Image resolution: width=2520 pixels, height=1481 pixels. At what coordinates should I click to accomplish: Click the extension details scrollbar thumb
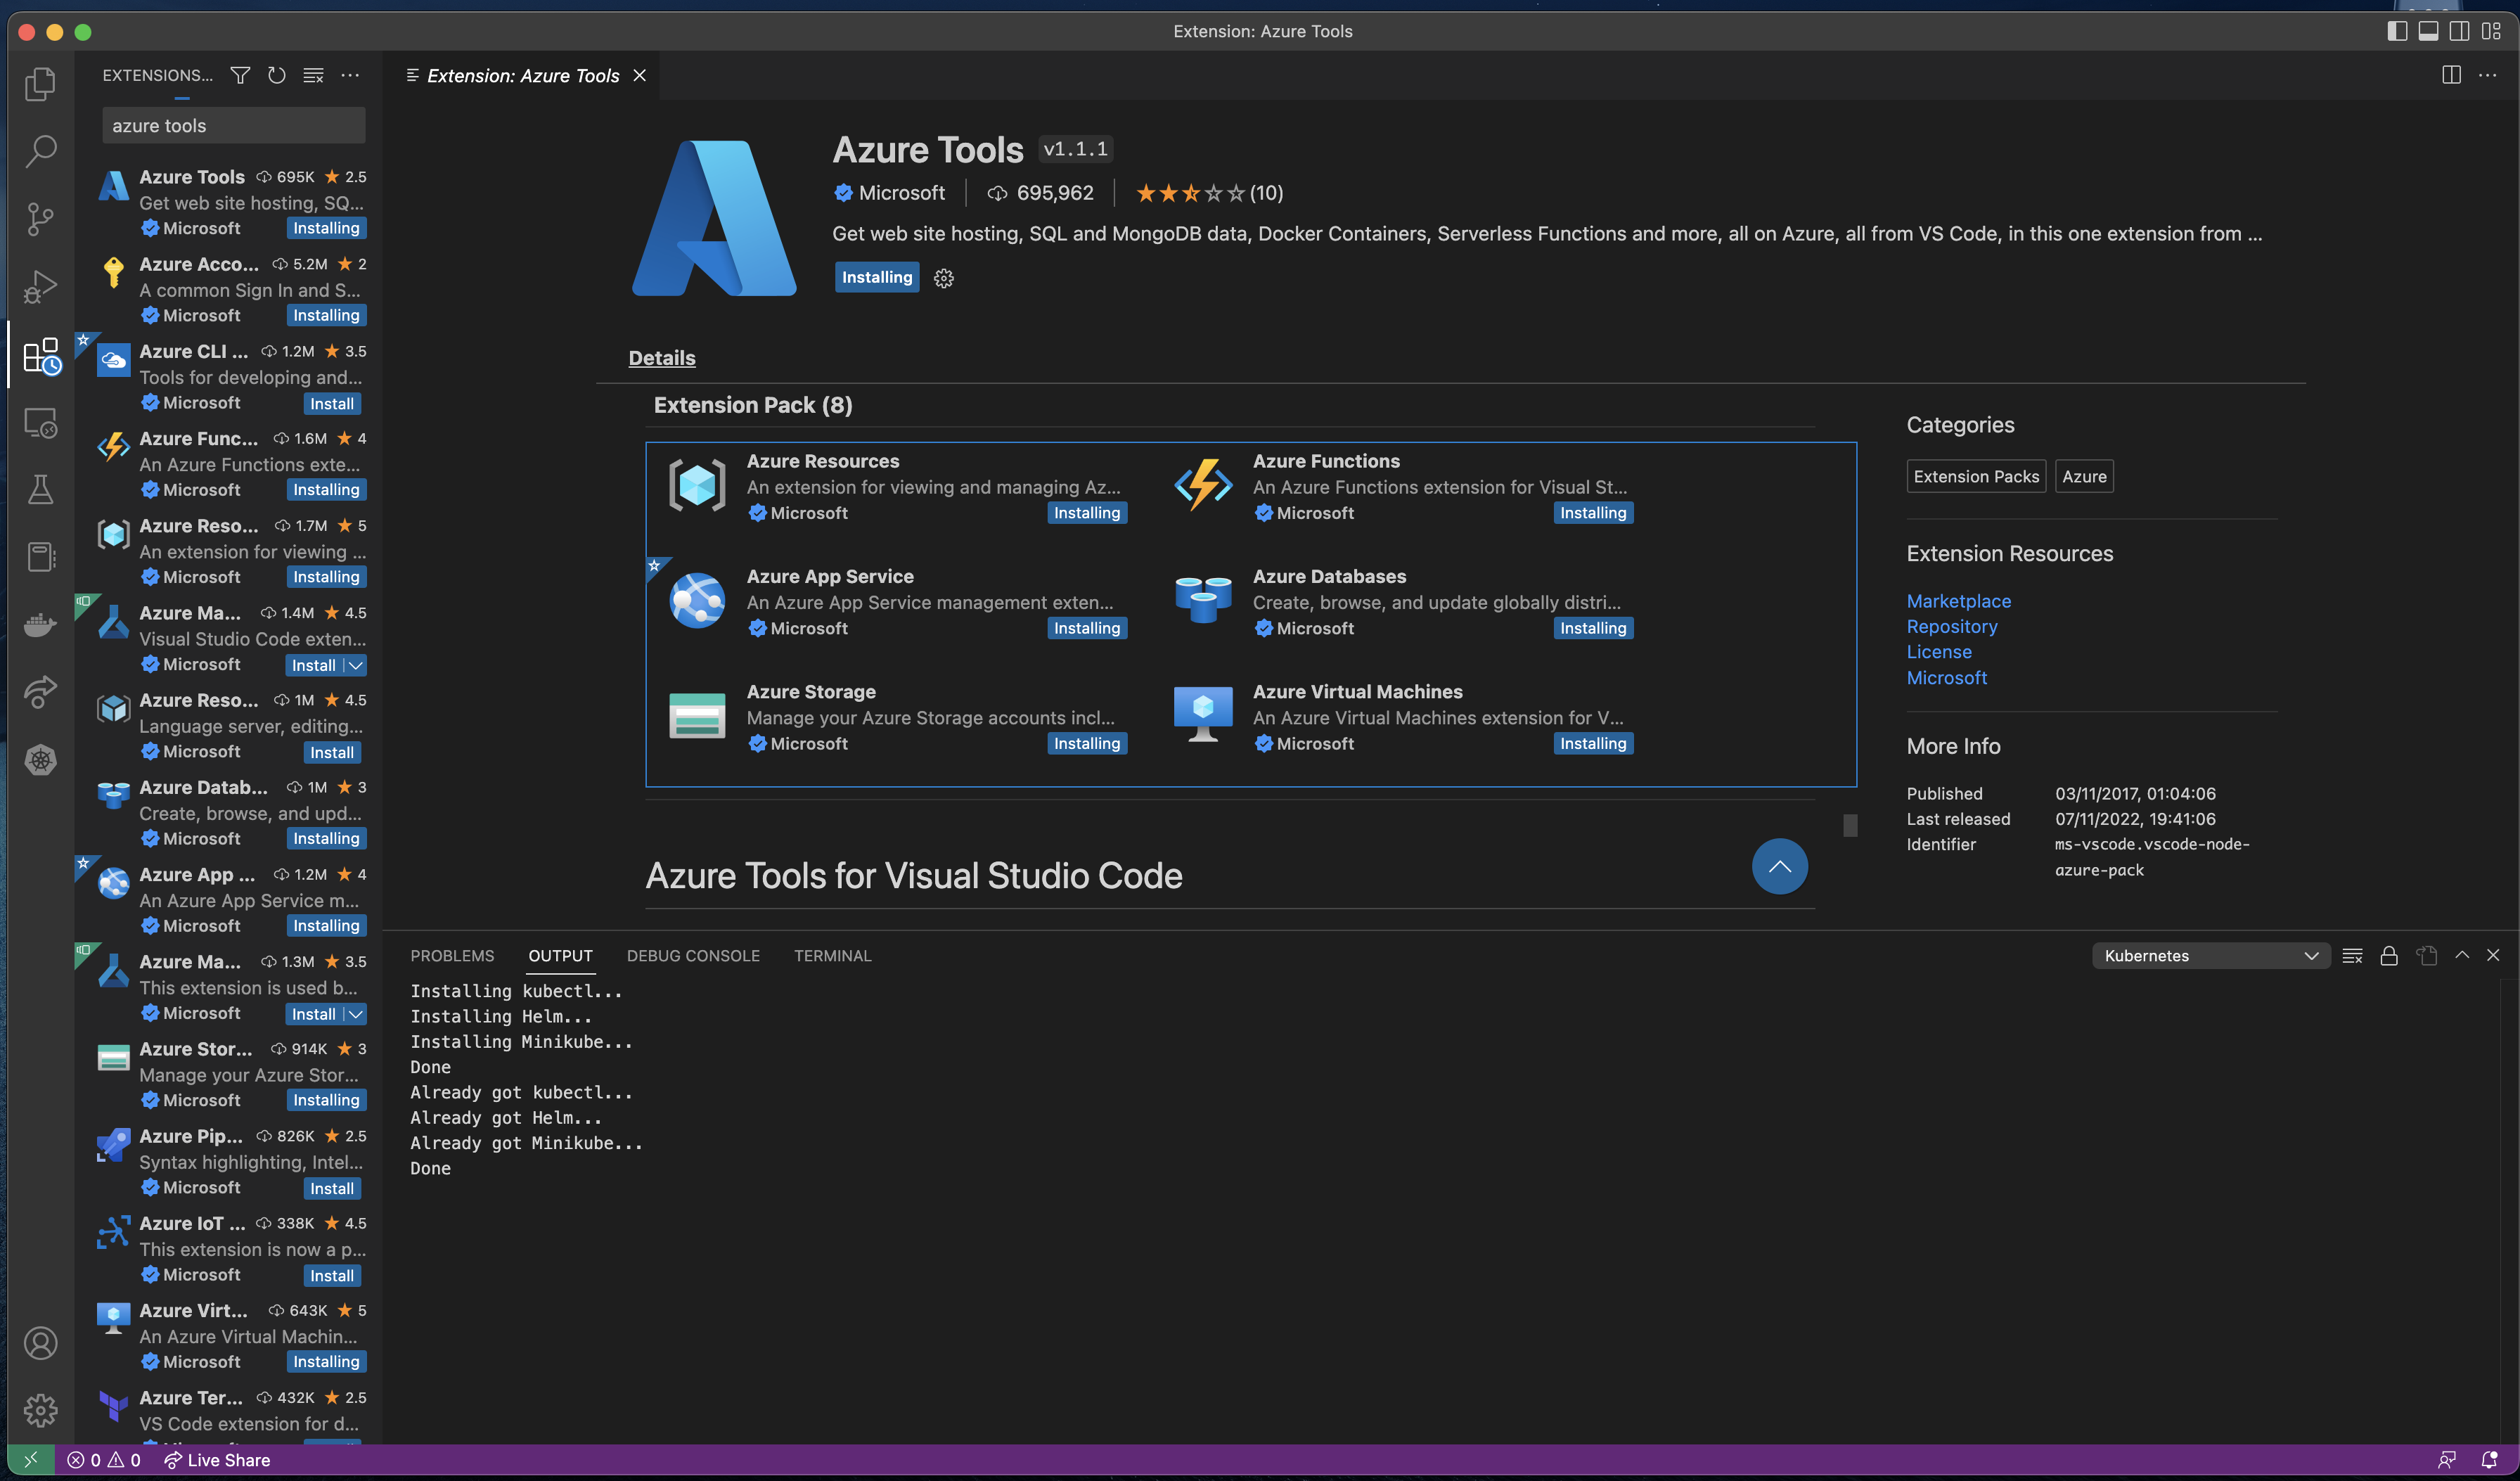[x=1850, y=825]
